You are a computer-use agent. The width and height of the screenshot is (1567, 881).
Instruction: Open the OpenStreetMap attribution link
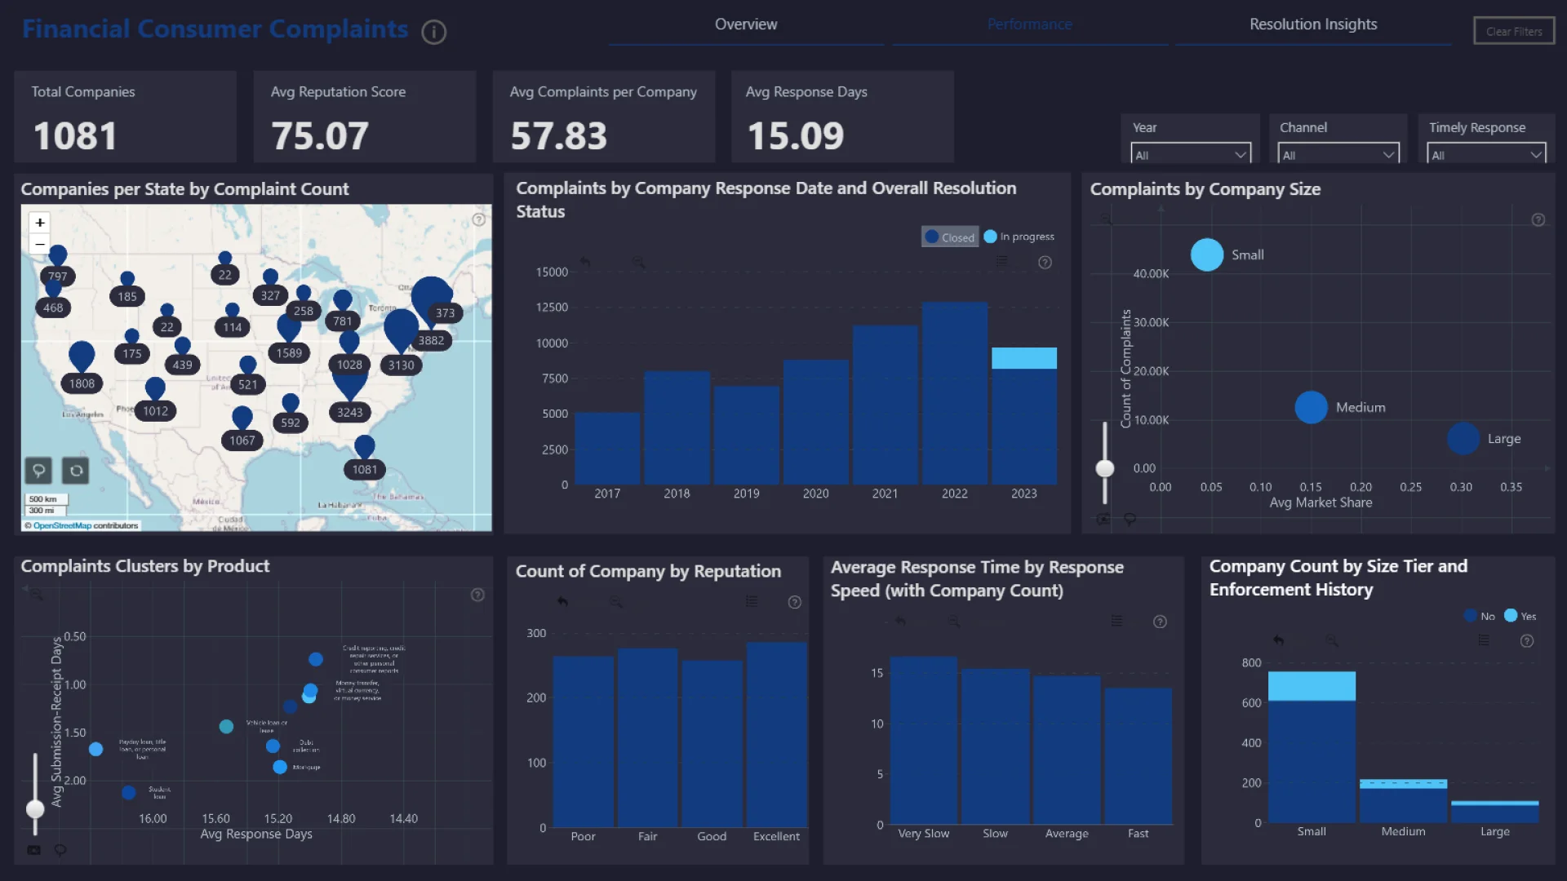62,526
